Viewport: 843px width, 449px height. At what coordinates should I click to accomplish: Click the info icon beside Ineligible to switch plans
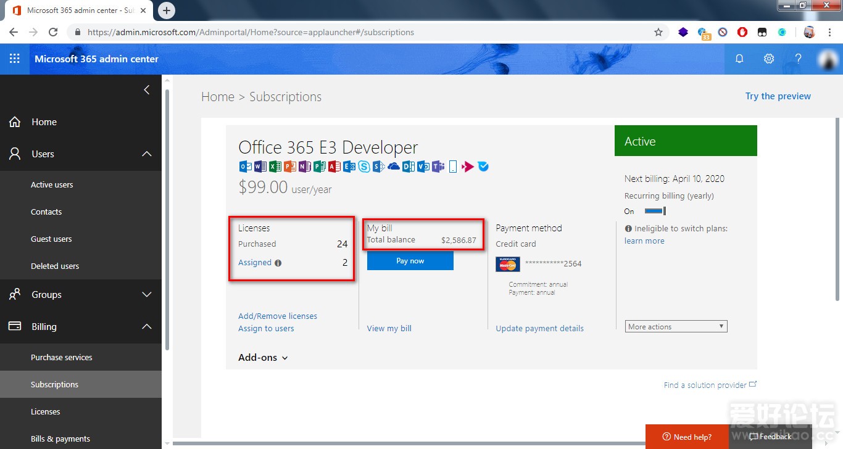628,228
